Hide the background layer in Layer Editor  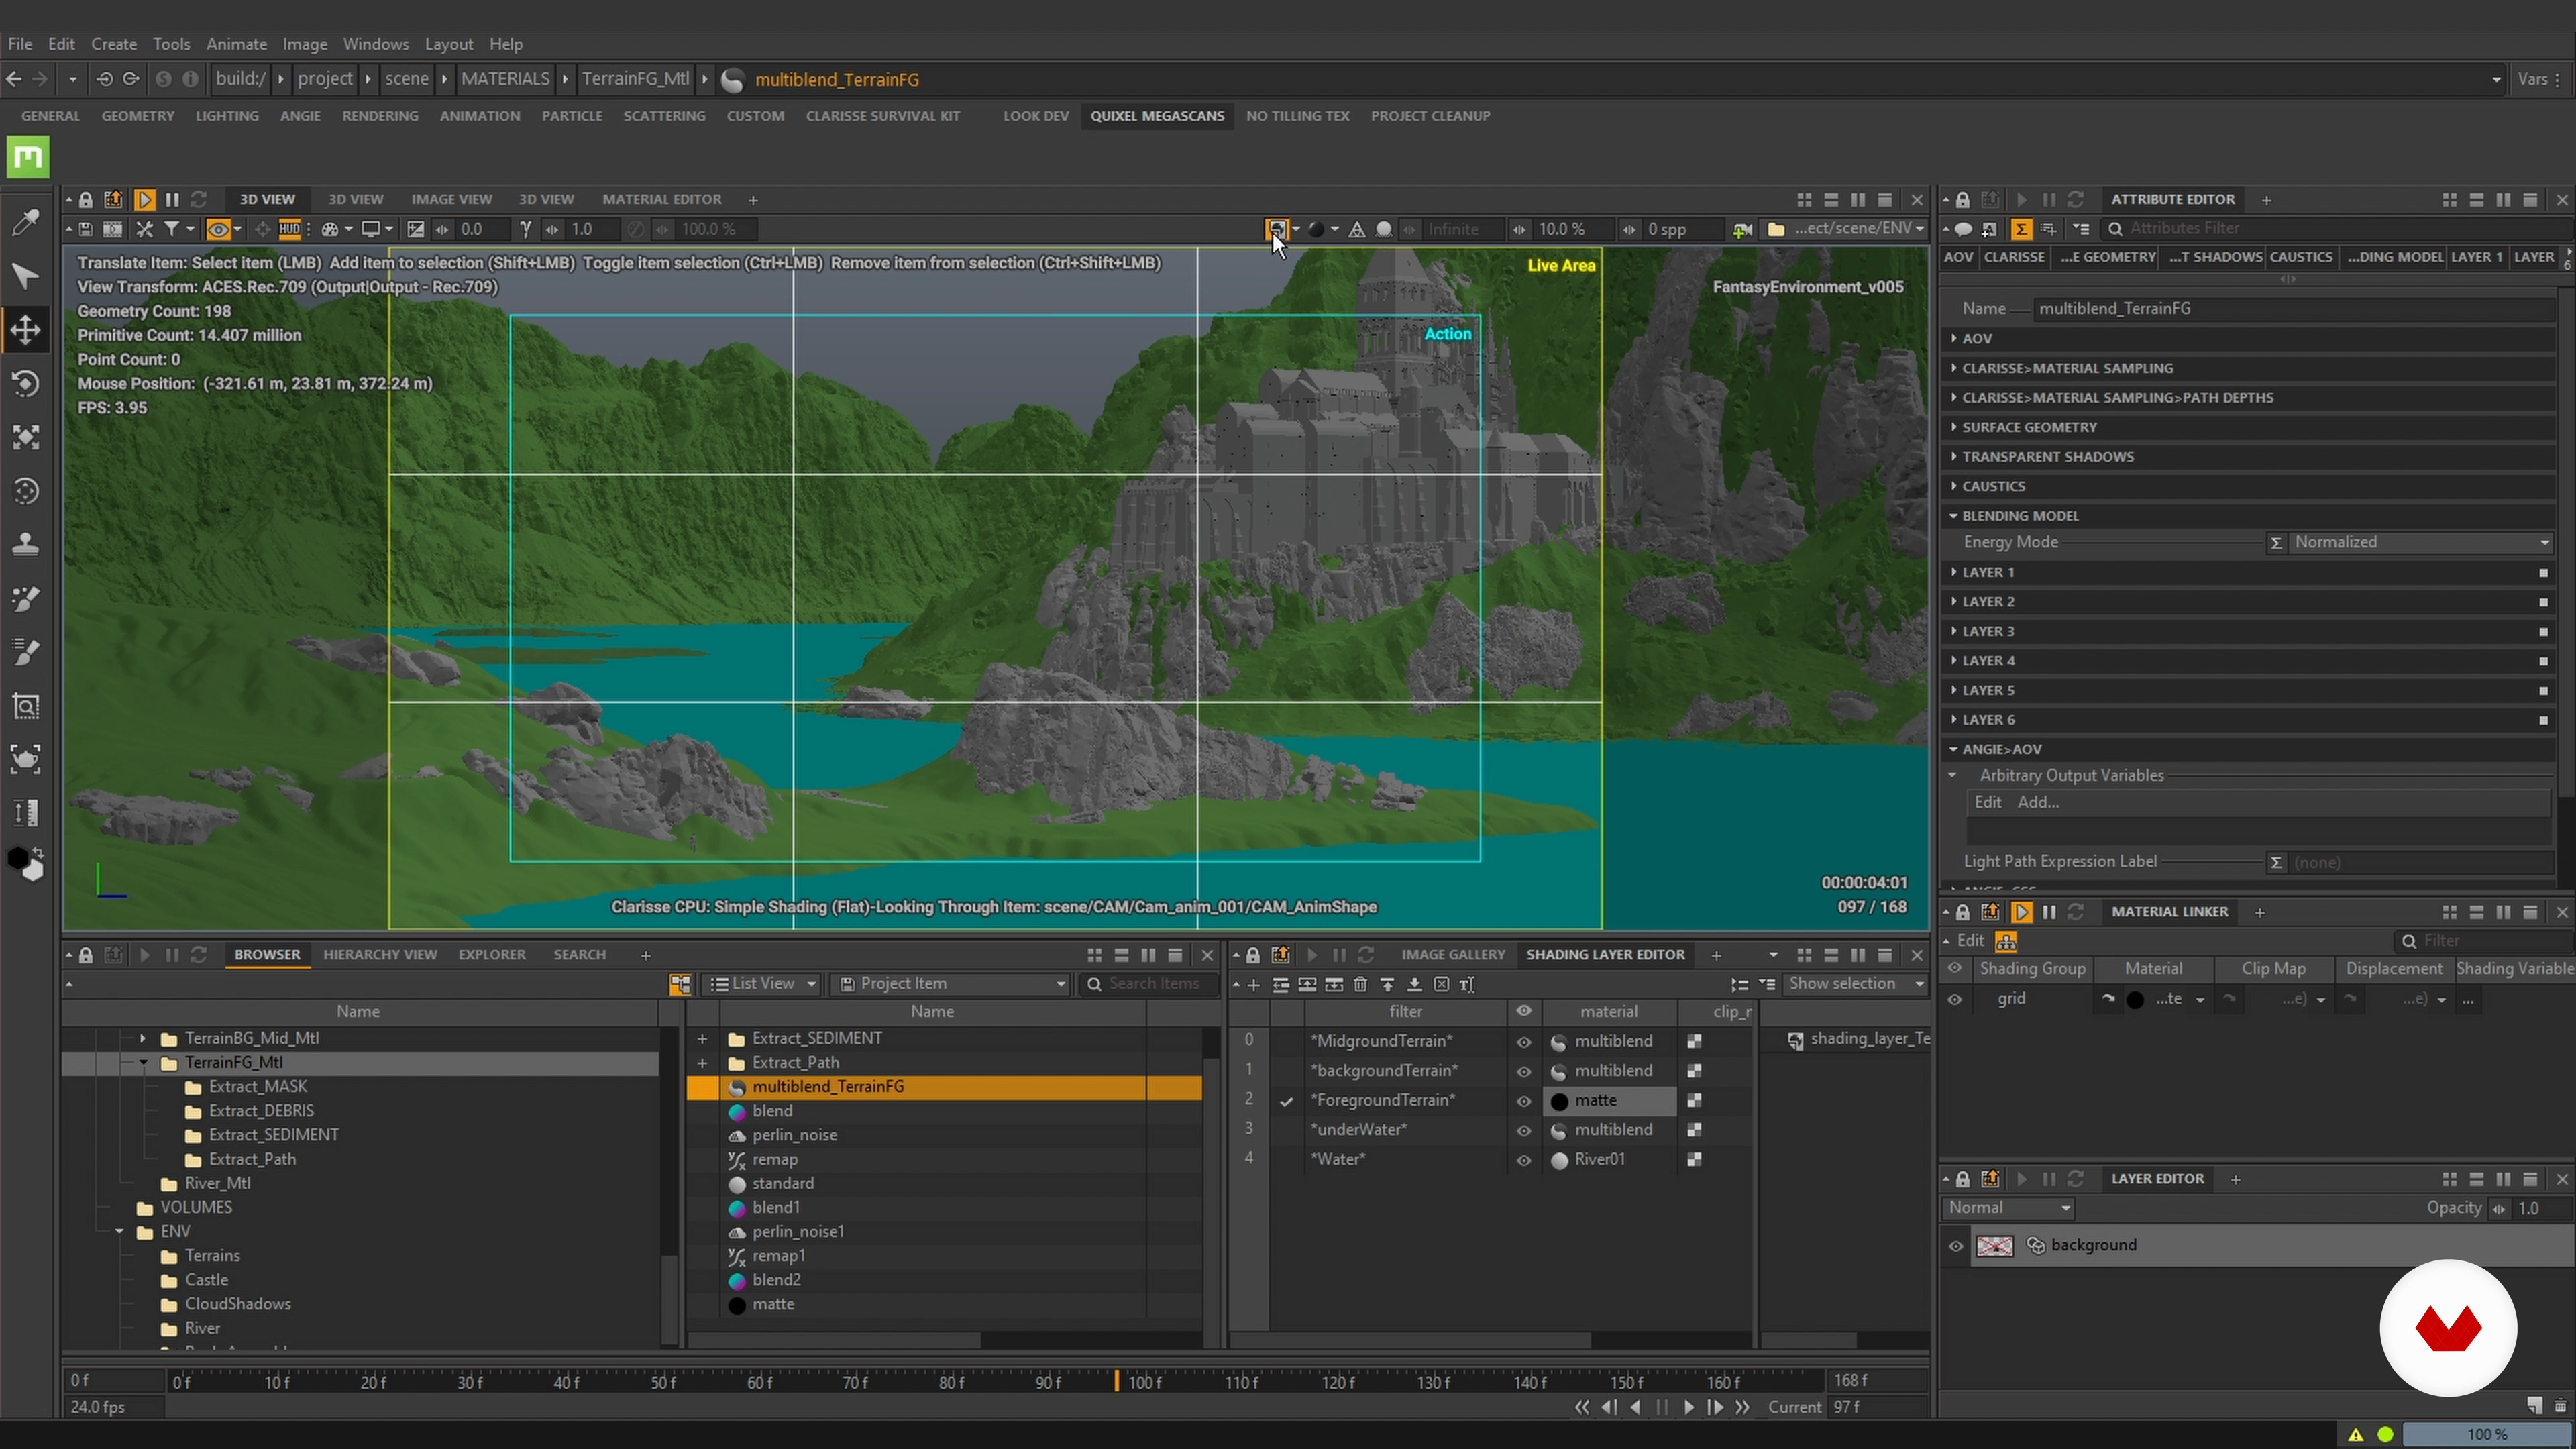(x=1956, y=1246)
